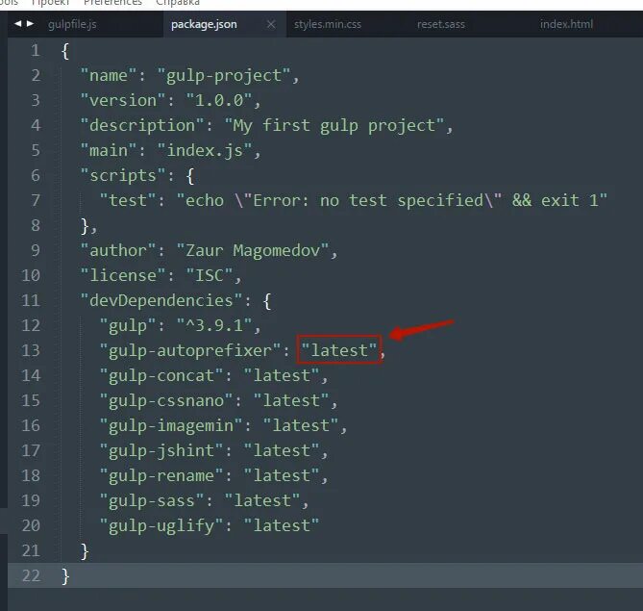This screenshot has width=643, height=611.
Task: Click the "ISC" license value
Action: tap(210, 275)
